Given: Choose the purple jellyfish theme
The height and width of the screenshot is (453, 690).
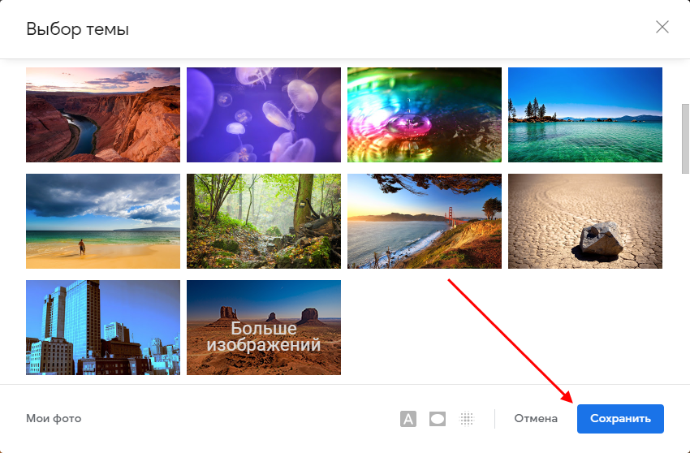Looking at the screenshot, I should click(264, 114).
